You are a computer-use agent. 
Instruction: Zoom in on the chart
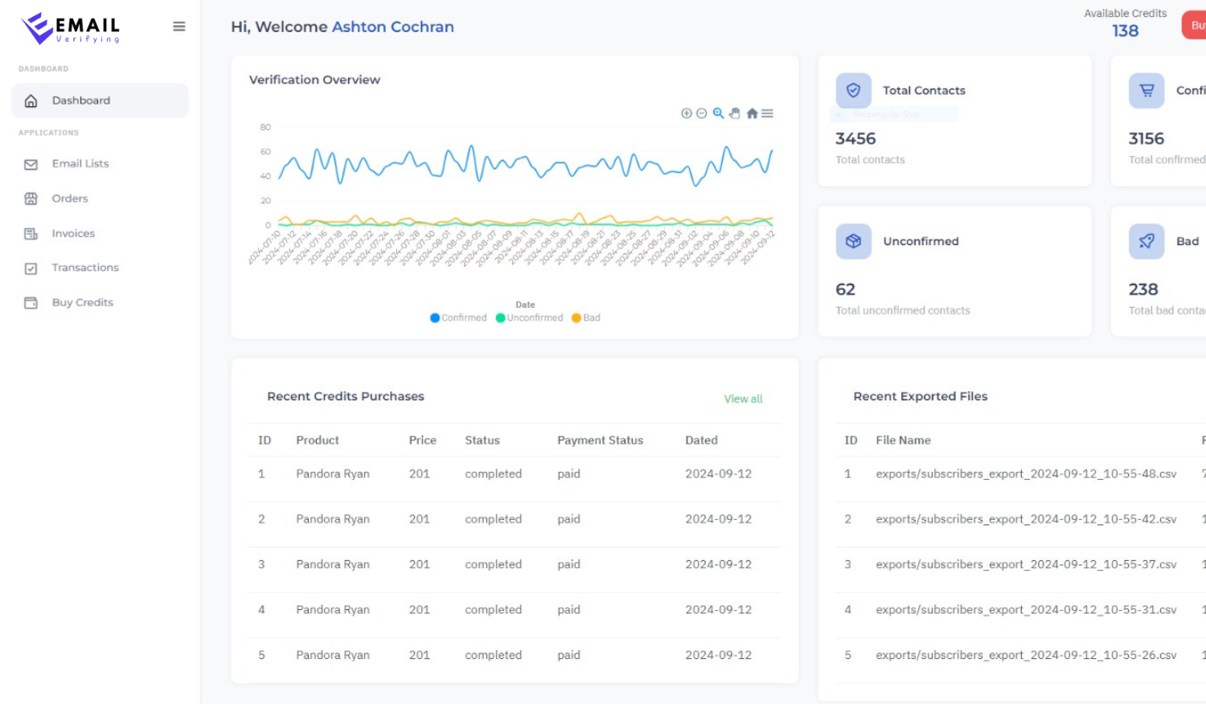(687, 113)
